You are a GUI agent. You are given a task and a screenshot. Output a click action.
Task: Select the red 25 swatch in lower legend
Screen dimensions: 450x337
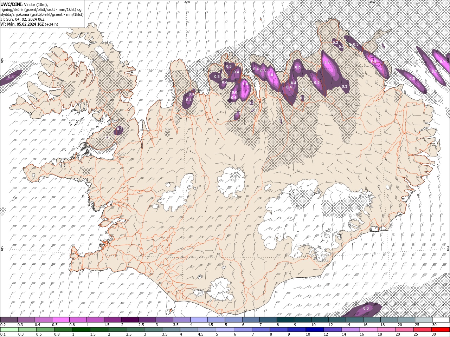[423, 330]
